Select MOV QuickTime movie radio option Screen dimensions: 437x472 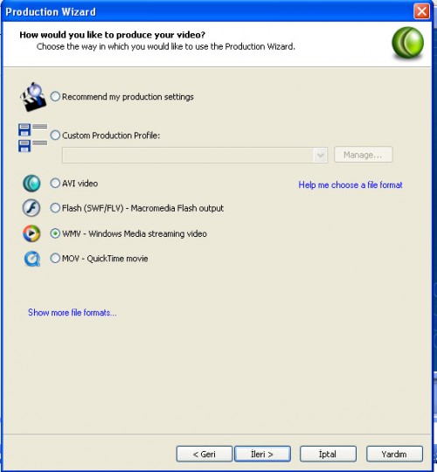click(55, 258)
